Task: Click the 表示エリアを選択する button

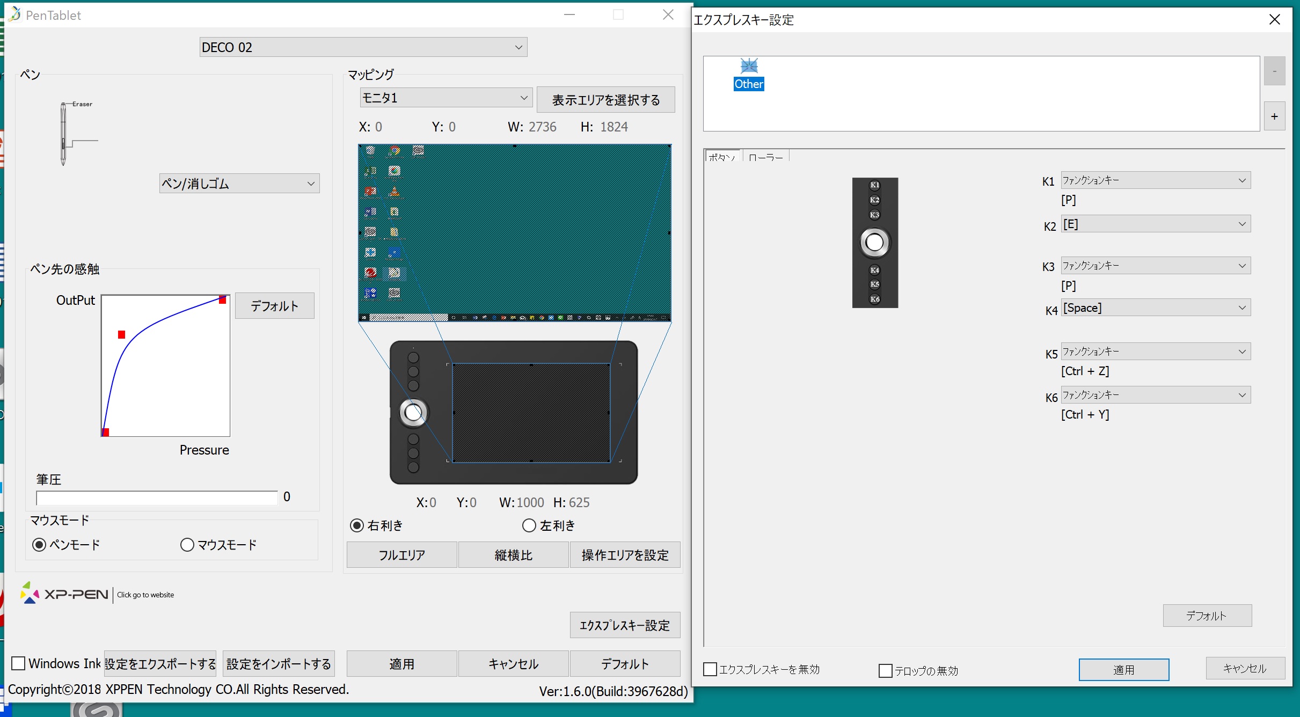Action: pos(606,100)
